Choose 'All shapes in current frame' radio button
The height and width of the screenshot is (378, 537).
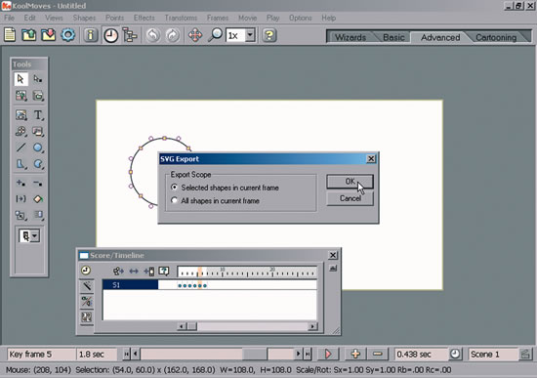(175, 200)
